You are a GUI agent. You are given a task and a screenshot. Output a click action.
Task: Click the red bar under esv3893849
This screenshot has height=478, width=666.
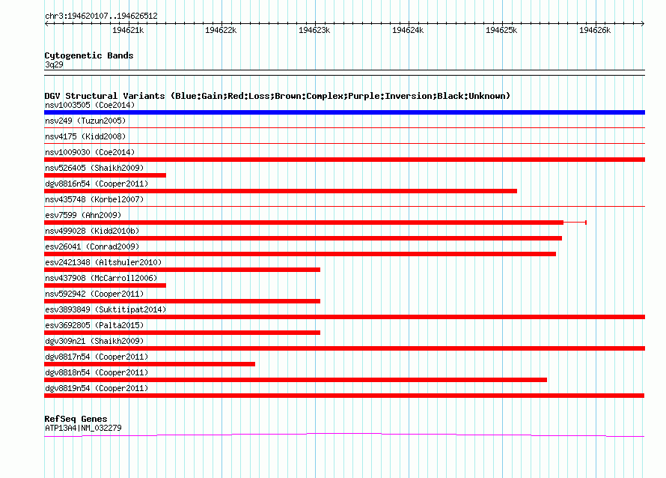coord(344,317)
